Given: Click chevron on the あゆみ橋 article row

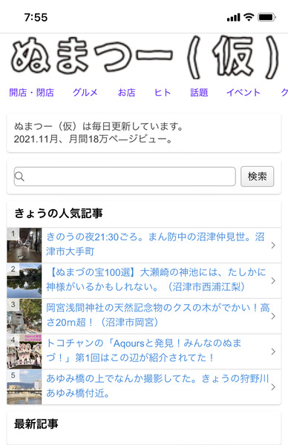Looking at the screenshot, I should [273, 387].
